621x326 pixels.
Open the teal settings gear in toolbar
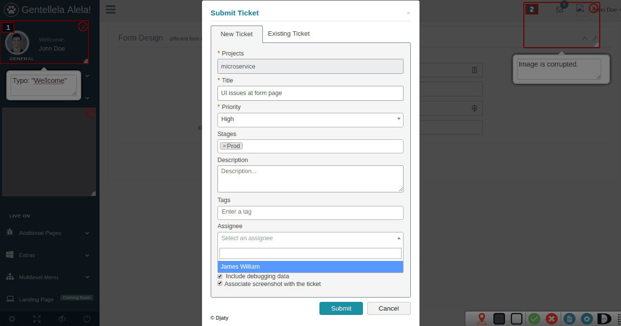point(587,319)
